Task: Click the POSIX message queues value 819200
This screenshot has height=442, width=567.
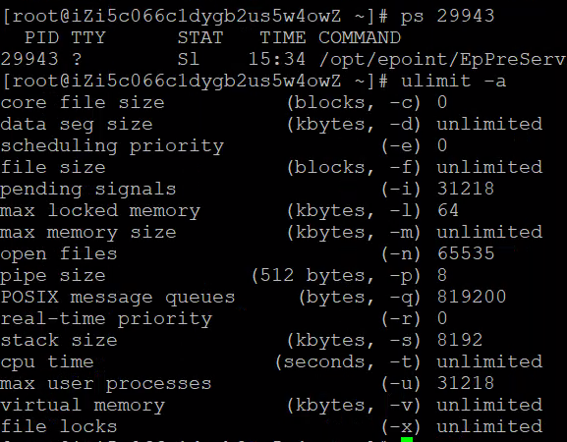Action: [472, 297]
